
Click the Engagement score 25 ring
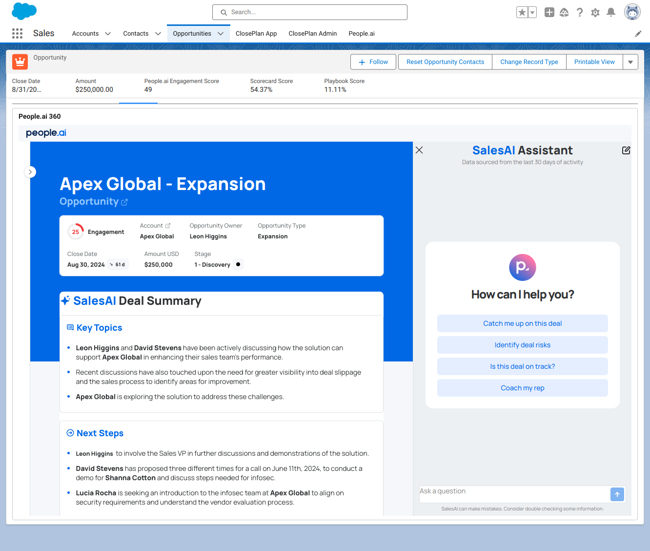(76, 232)
